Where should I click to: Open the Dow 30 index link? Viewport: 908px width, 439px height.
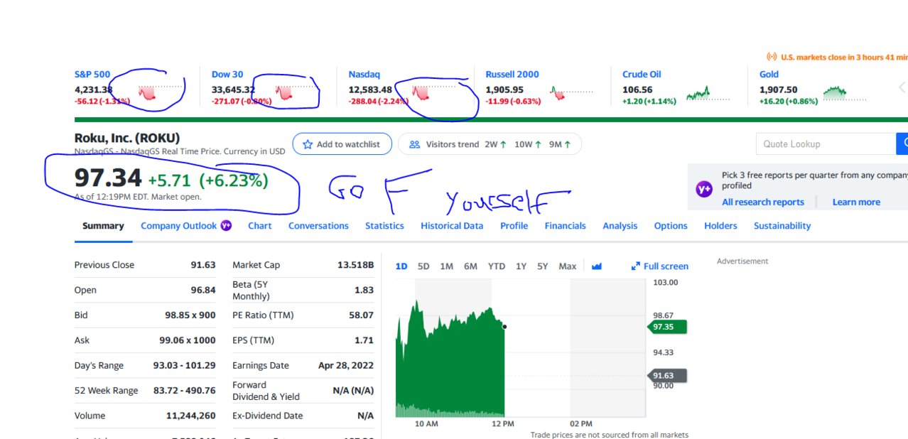coord(227,74)
